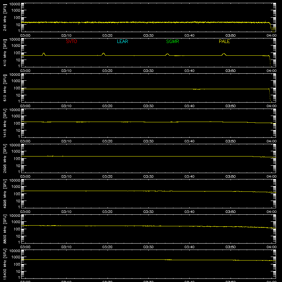Select the 2695 MHz [SFU] axis title
282x282 pixels.
5,158
